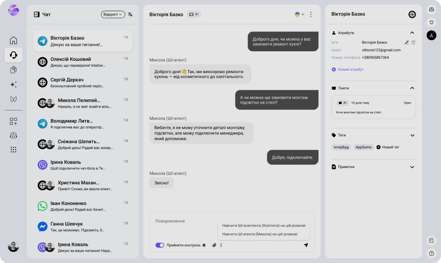Edit the name attribute with pencil icon
Image resolution: width=441 pixels, height=263 pixels.
click(x=406, y=43)
